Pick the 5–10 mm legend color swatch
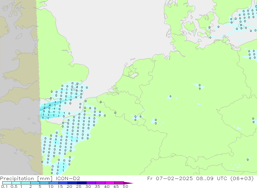 tap(44, 183)
